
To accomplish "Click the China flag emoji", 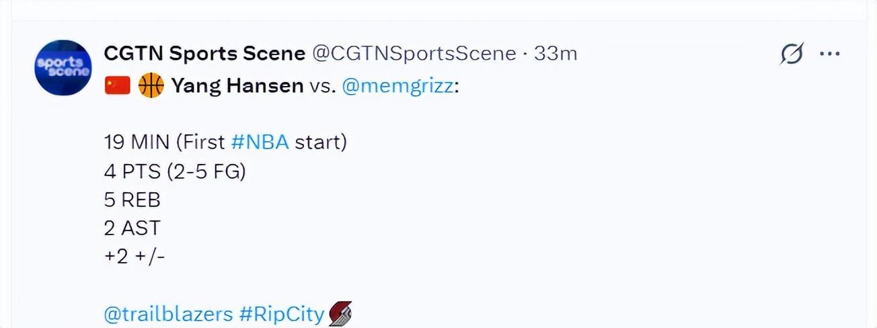I will click(117, 86).
